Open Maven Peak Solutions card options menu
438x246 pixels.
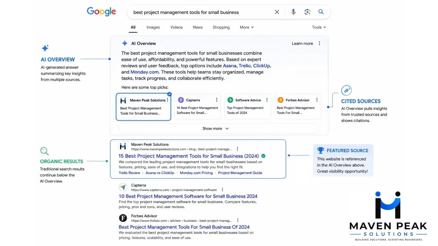167,100
